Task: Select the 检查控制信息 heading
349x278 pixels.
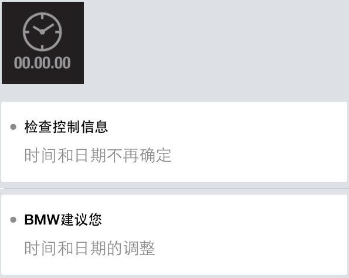Action: pyautogui.click(x=66, y=127)
